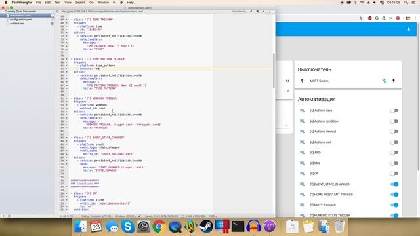The width and height of the screenshot is (420, 236).
Task: Open Chrome profile avatar
Action: click(x=408, y=18)
